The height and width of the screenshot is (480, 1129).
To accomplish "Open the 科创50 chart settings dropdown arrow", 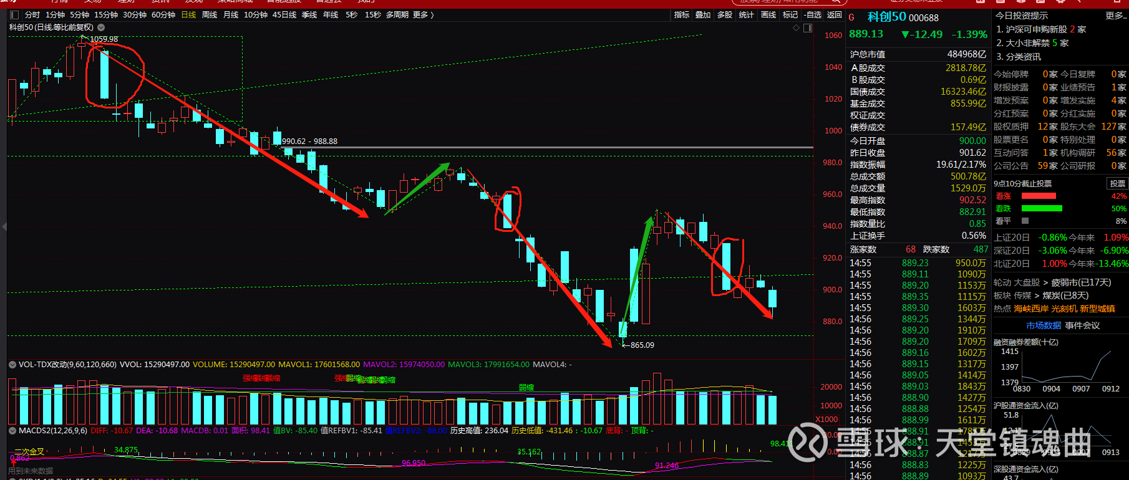I will tap(101, 27).
